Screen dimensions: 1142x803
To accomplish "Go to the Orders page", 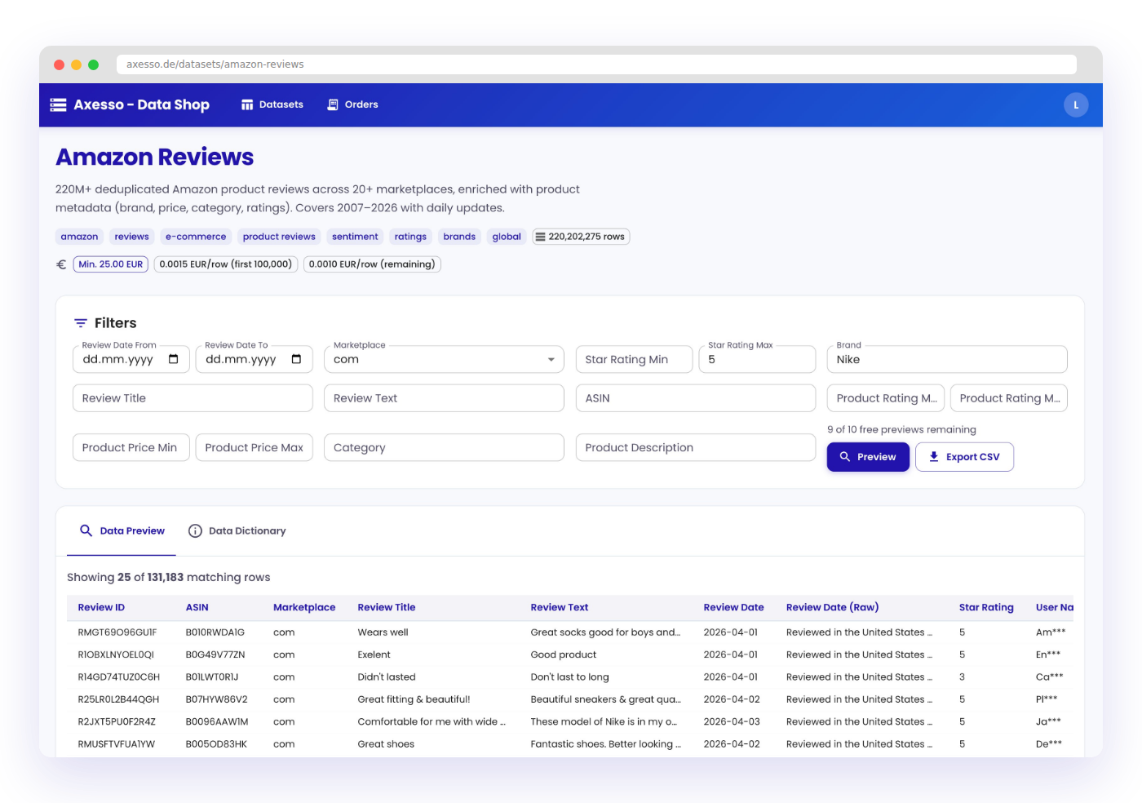I will (x=352, y=104).
